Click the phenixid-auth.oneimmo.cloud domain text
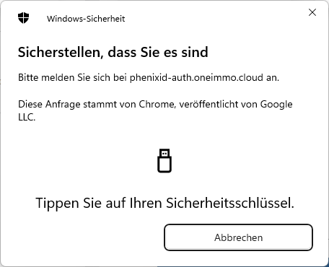Screen dimensions: 329x267 click(x=196, y=78)
